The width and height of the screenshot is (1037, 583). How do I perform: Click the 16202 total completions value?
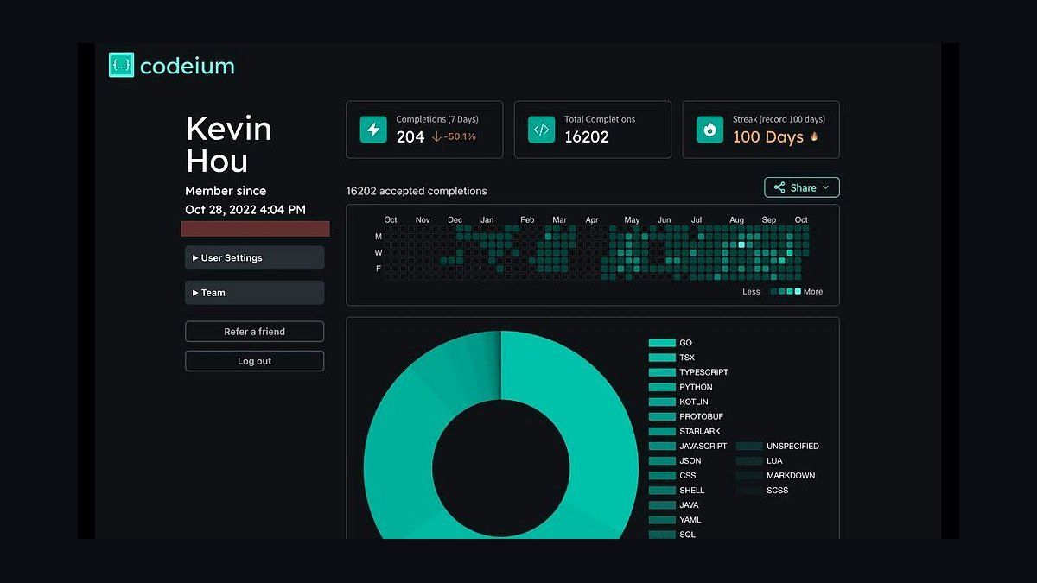point(587,136)
